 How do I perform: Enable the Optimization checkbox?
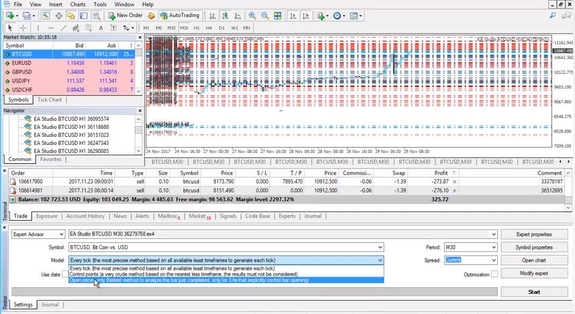tap(494, 274)
